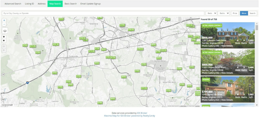
Task: Select the draw circle tool
Action: point(4,40)
